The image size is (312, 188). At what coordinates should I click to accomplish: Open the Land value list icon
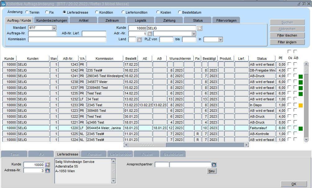[x=139, y=40]
